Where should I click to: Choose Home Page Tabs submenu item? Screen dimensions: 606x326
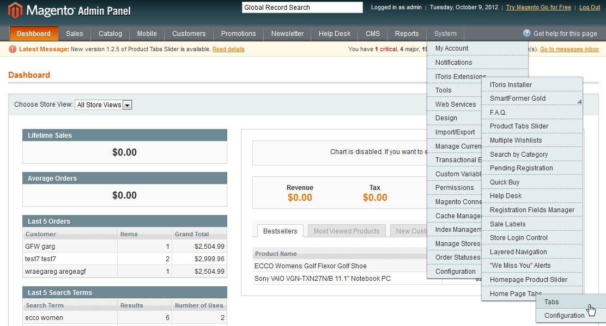[516, 293]
